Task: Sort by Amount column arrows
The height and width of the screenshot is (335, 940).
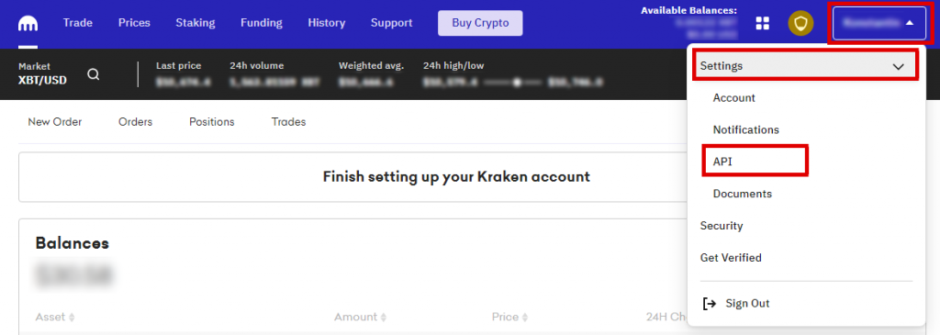Action: pos(384,317)
